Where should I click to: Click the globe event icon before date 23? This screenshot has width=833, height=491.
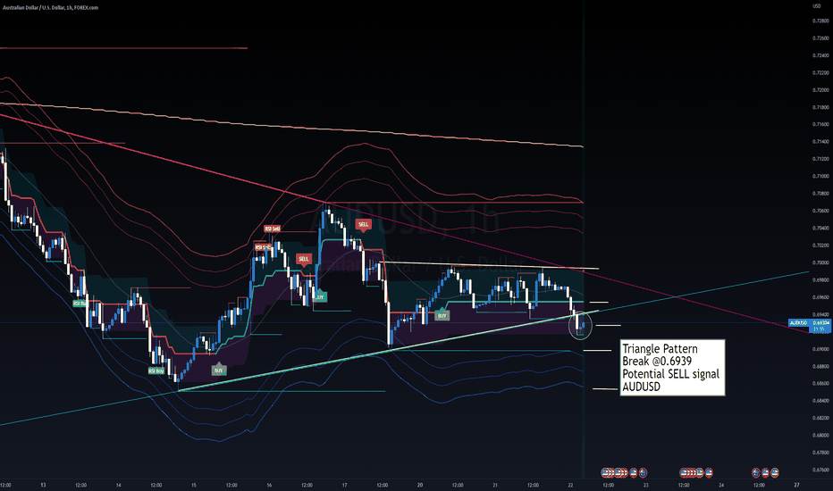click(643, 472)
